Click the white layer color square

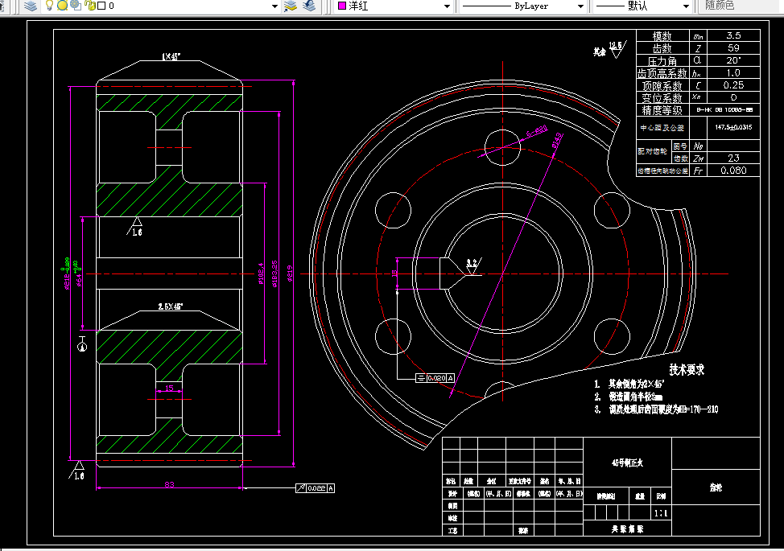coord(101,6)
